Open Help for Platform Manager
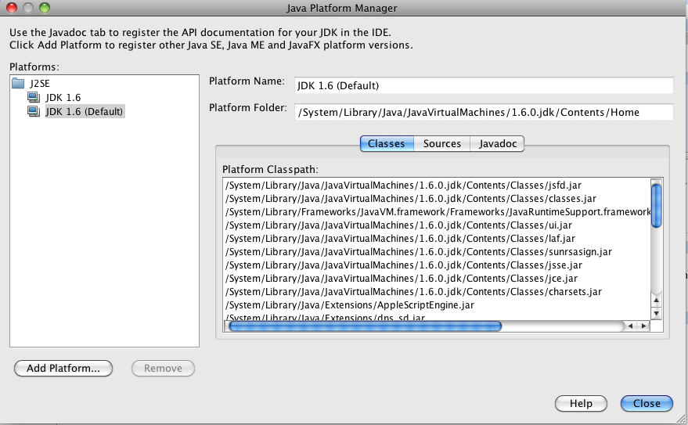This screenshot has width=688, height=425. [581, 403]
